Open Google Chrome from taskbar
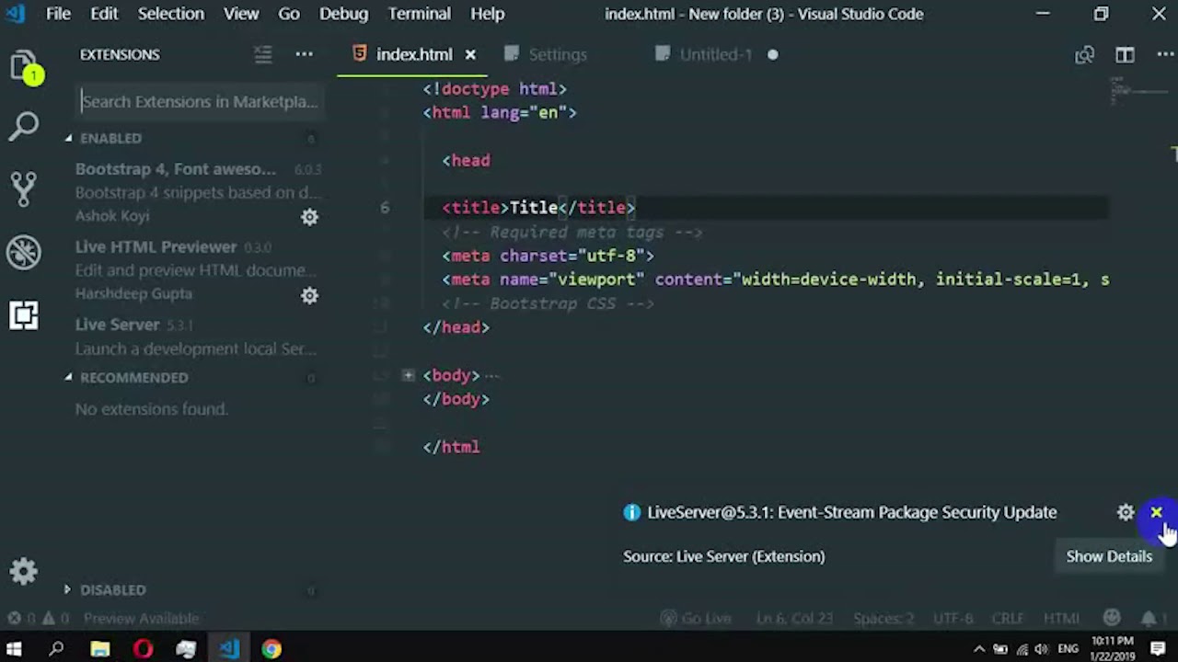The image size is (1178, 662). (x=271, y=649)
